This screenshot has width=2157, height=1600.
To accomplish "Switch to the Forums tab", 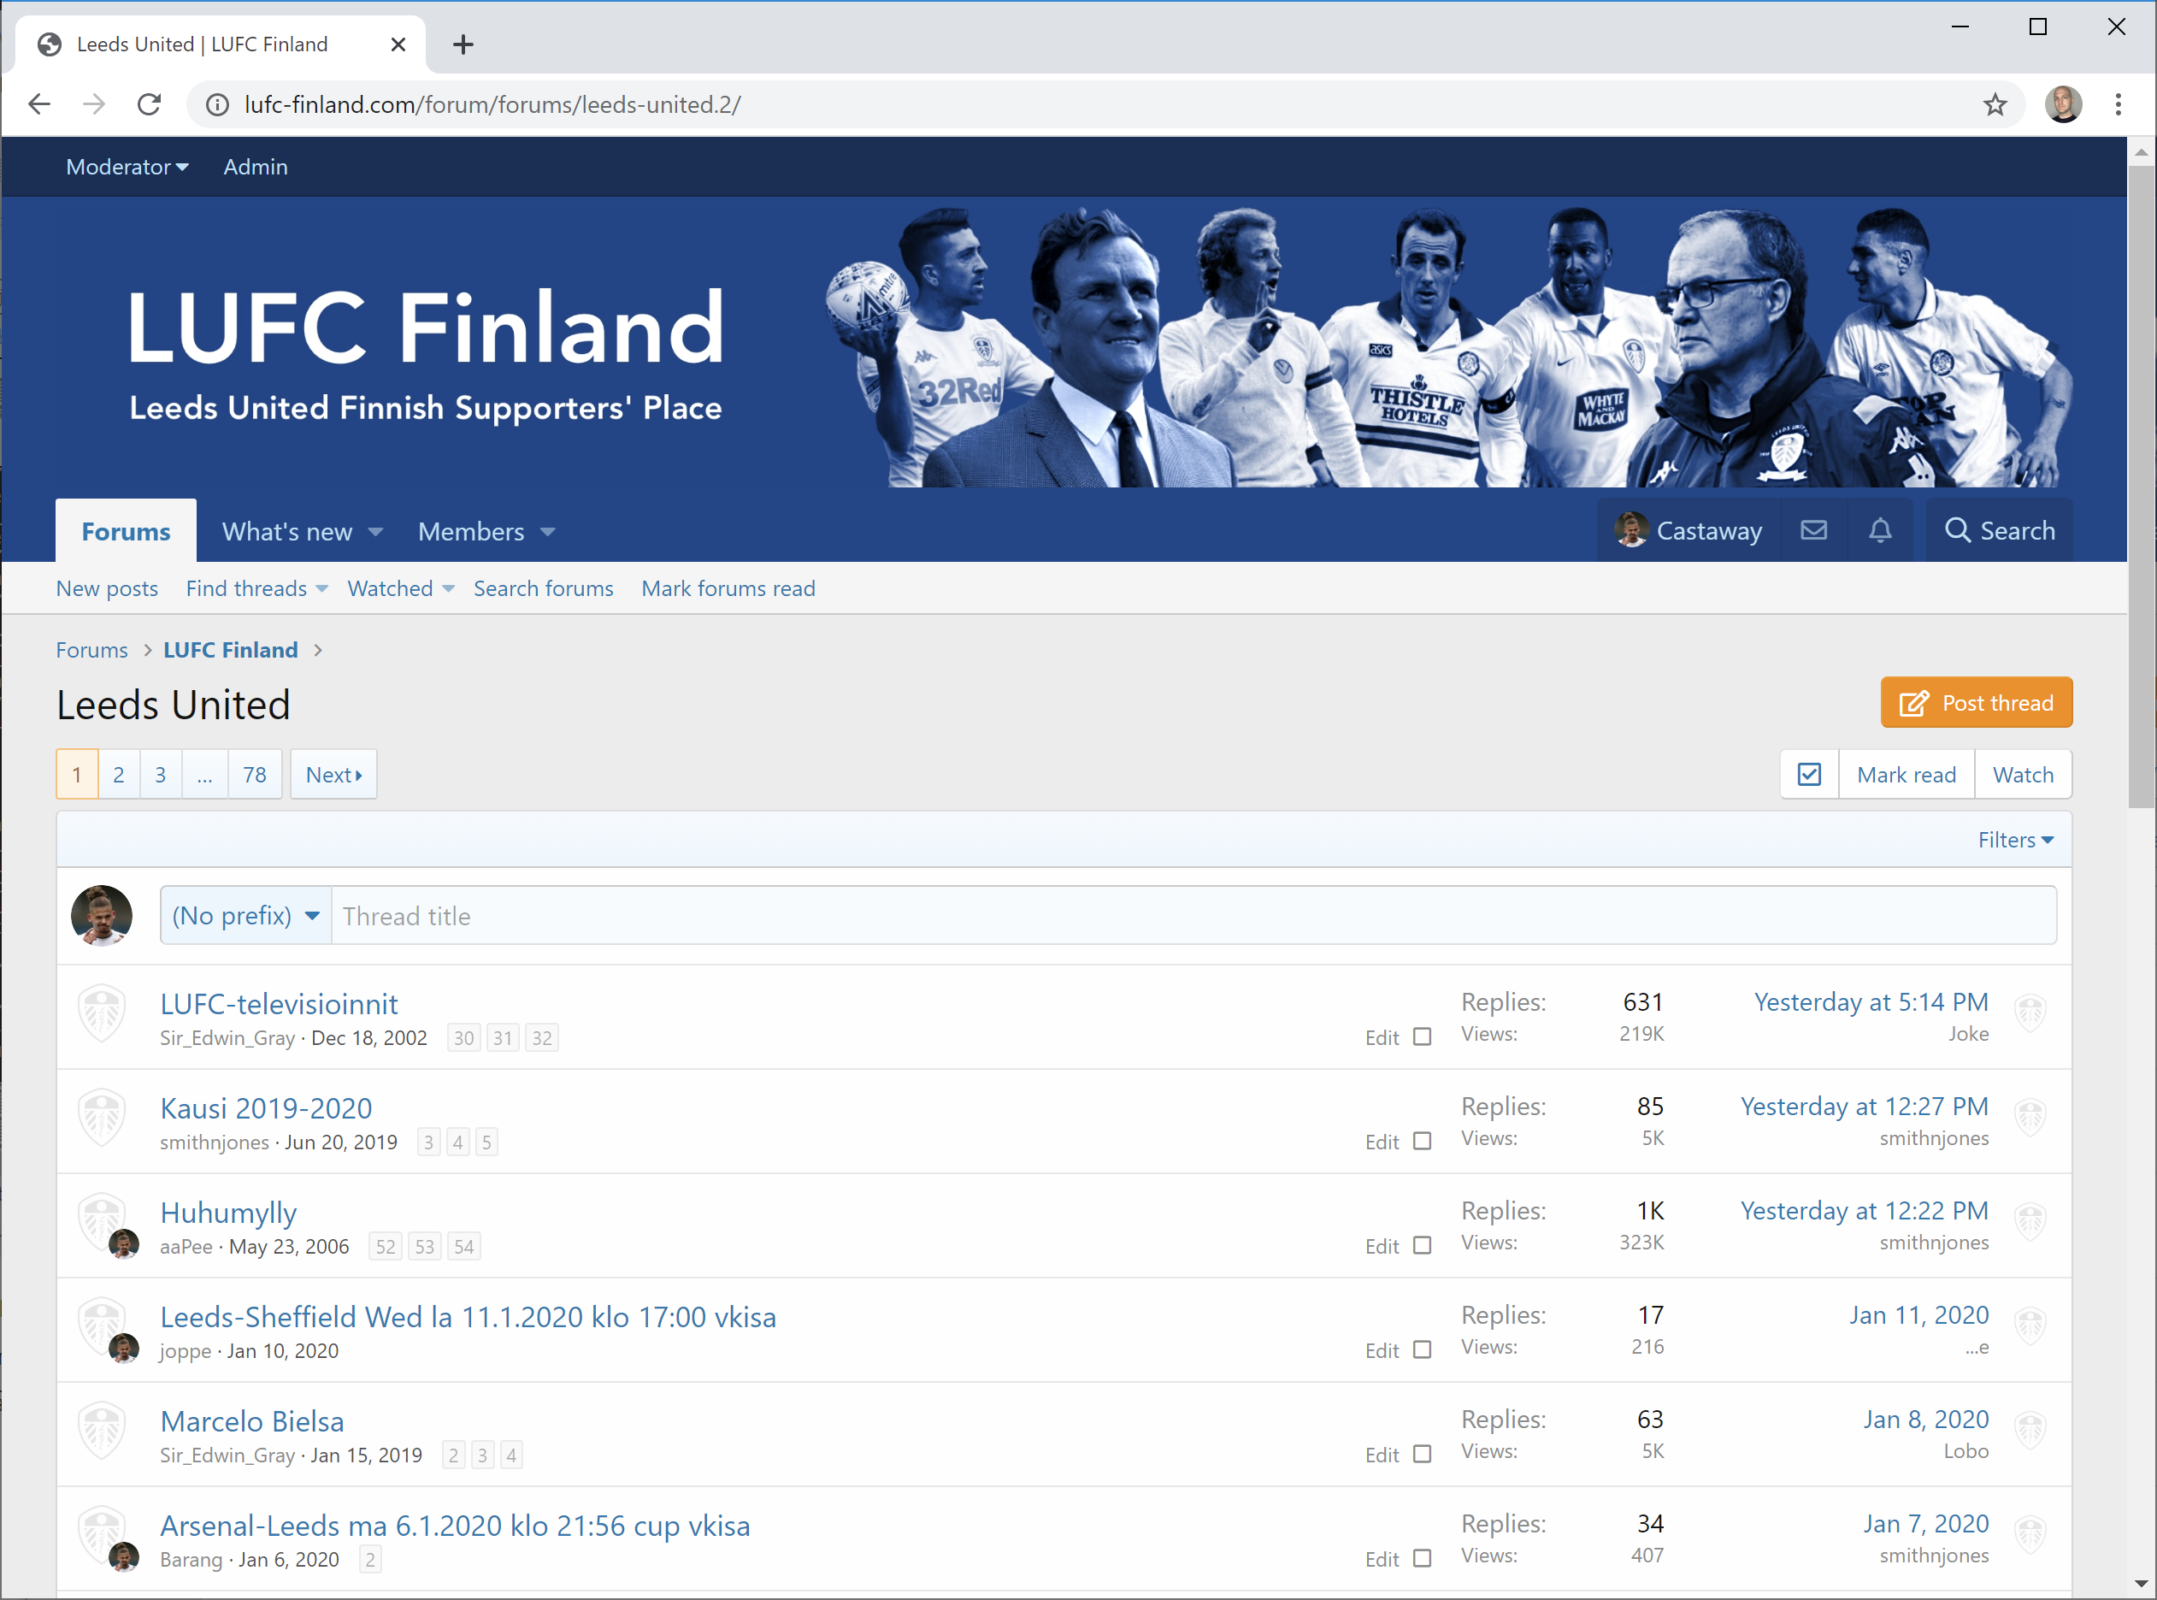I will (126, 531).
